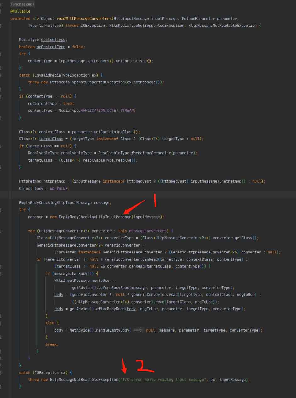The image size is (296, 398).
Task: Click the @Nullable annotation
Action: (20, 11)
